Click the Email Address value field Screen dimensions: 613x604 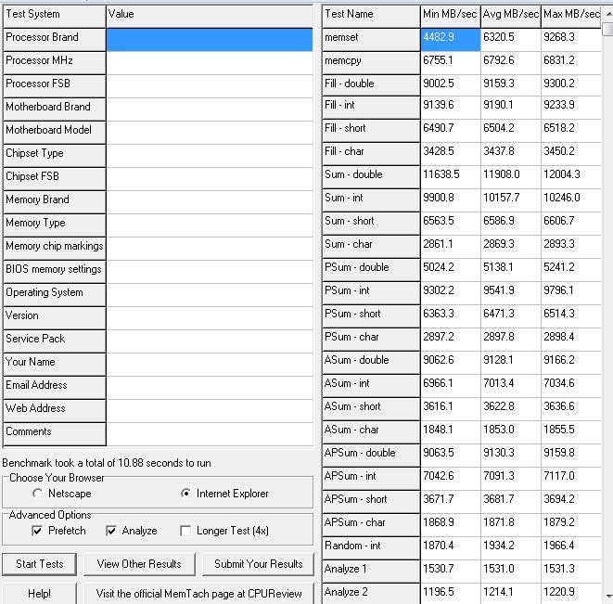(x=210, y=388)
